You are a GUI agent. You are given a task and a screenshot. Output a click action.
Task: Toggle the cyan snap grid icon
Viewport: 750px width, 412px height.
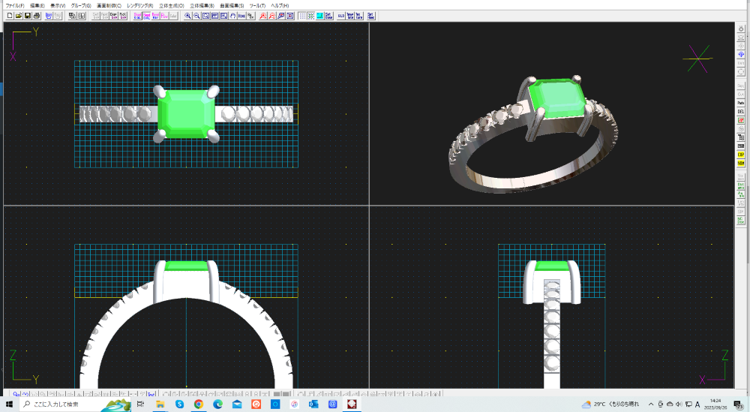tap(319, 16)
